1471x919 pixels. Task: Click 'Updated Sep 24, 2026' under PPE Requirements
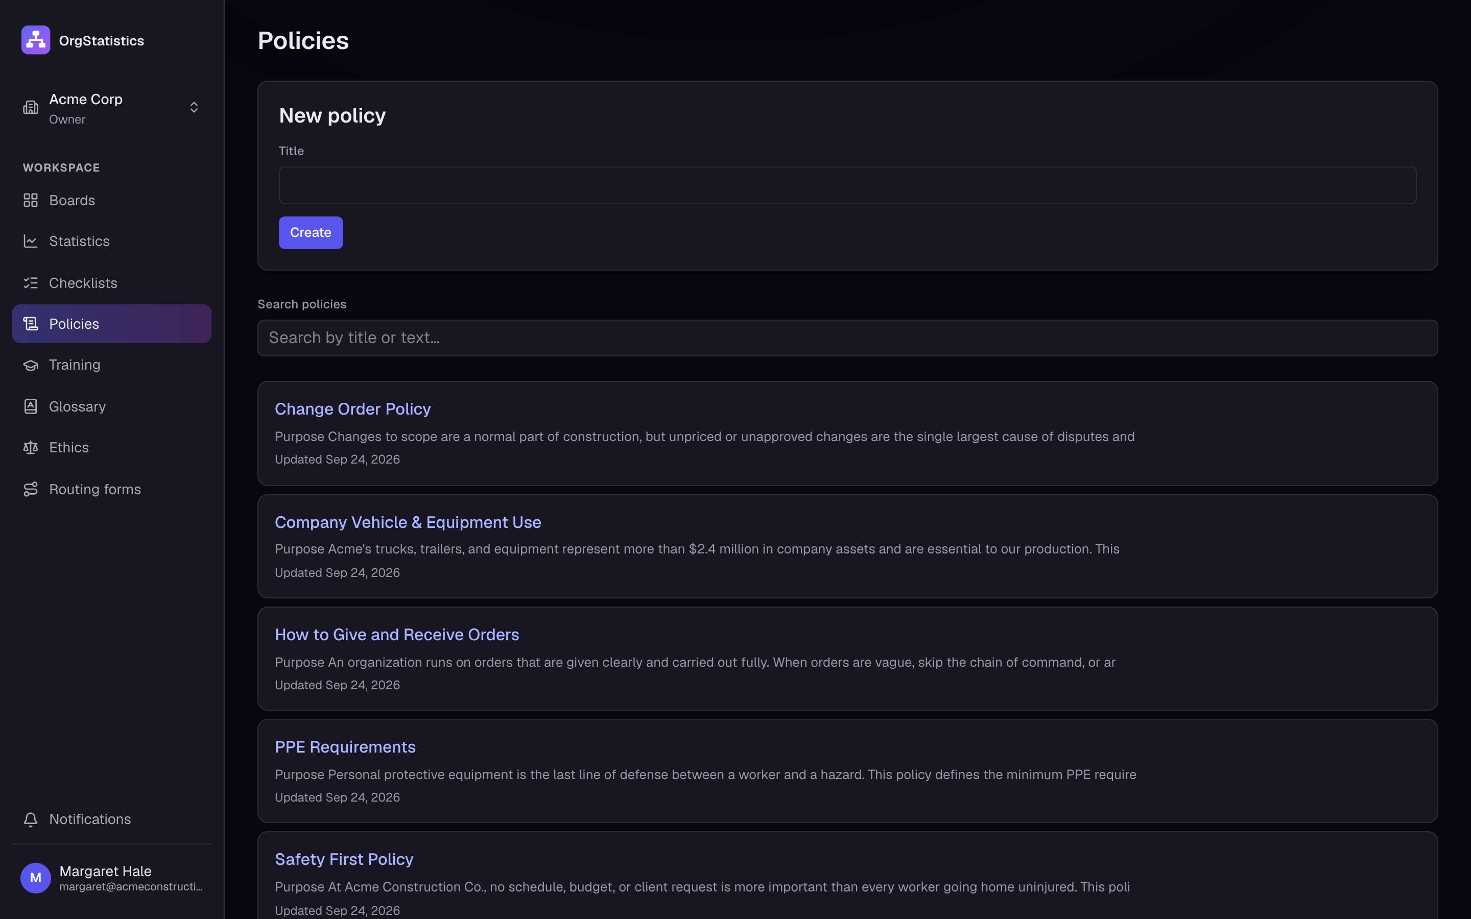(337, 797)
